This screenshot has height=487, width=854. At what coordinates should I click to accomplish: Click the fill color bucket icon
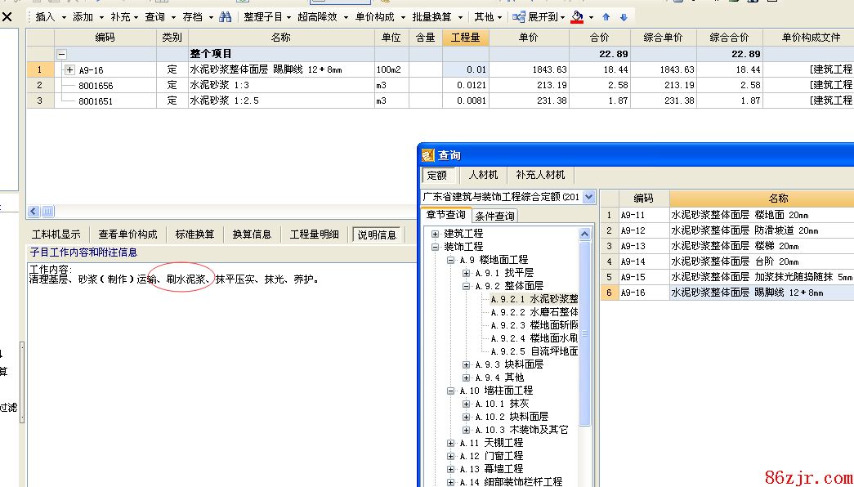tap(578, 16)
